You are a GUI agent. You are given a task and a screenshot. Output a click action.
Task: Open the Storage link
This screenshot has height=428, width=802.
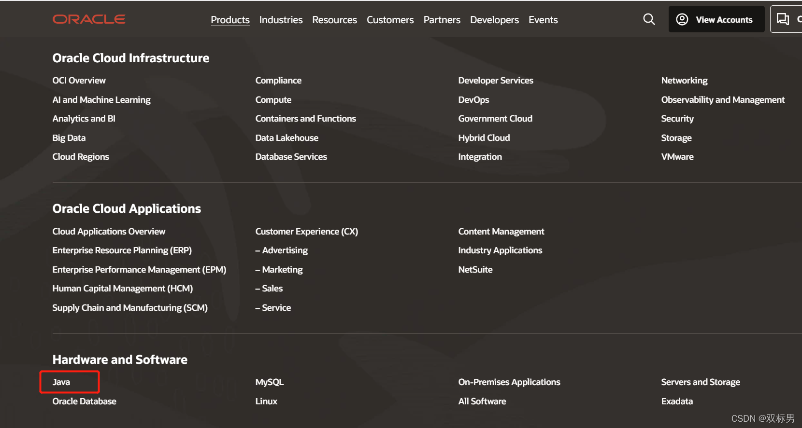(x=676, y=138)
